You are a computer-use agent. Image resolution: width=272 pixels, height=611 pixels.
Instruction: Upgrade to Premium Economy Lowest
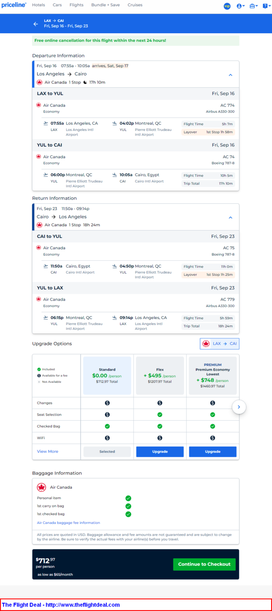point(212,452)
